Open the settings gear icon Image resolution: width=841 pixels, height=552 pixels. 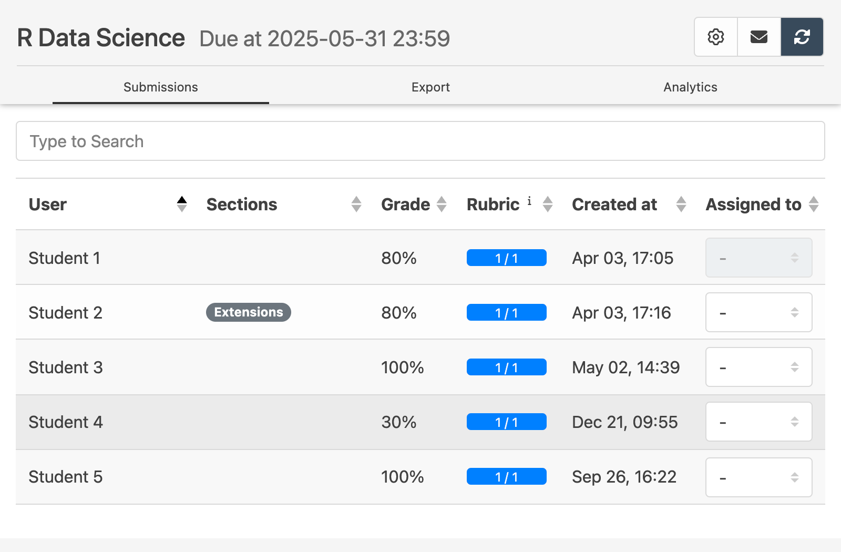715,37
